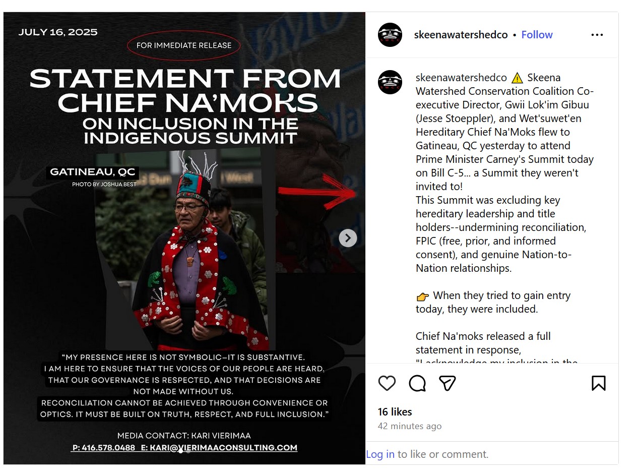View the 16 likes list
The width and height of the screenshot is (638, 476).
click(x=395, y=412)
